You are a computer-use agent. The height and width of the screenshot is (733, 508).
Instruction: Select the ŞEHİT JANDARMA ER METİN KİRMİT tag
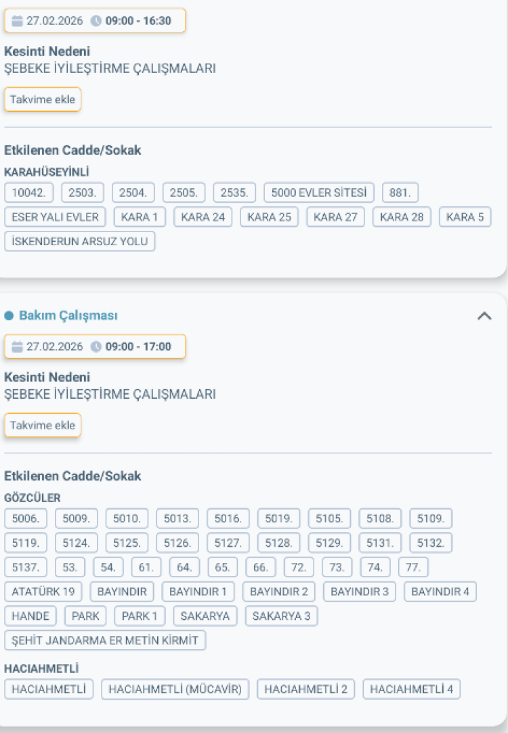click(x=105, y=640)
